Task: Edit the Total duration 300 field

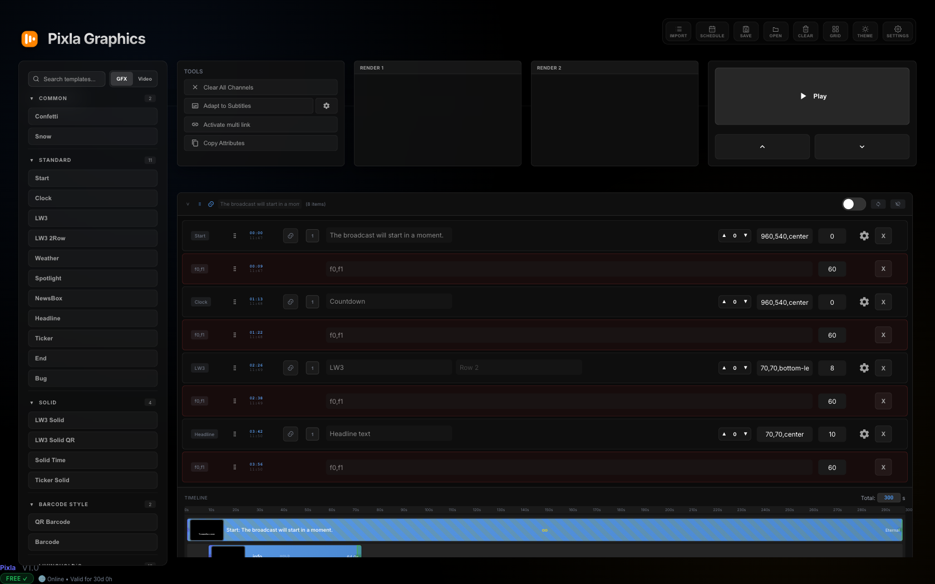Action: [x=889, y=498]
